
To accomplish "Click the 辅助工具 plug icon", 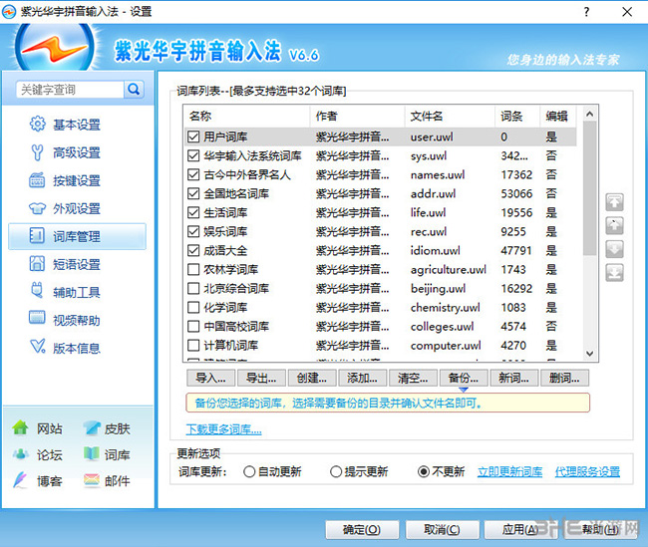I will 37,291.
